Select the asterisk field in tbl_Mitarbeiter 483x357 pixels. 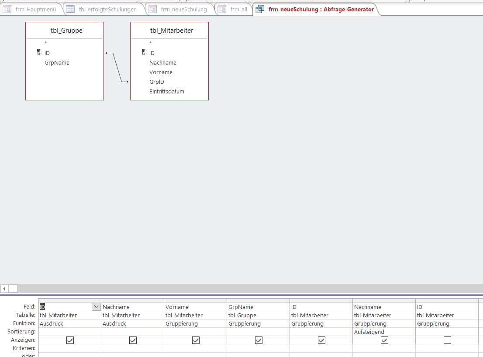pos(150,43)
